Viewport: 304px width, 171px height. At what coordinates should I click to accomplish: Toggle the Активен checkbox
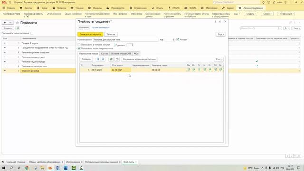pyautogui.click(x=177, y=40)
